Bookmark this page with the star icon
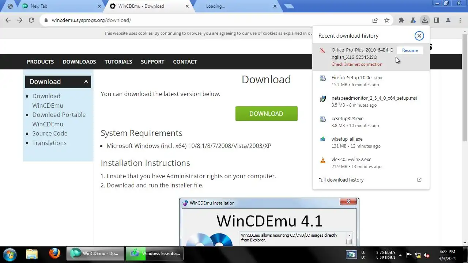The image size is (468, 263). point(387,20)
